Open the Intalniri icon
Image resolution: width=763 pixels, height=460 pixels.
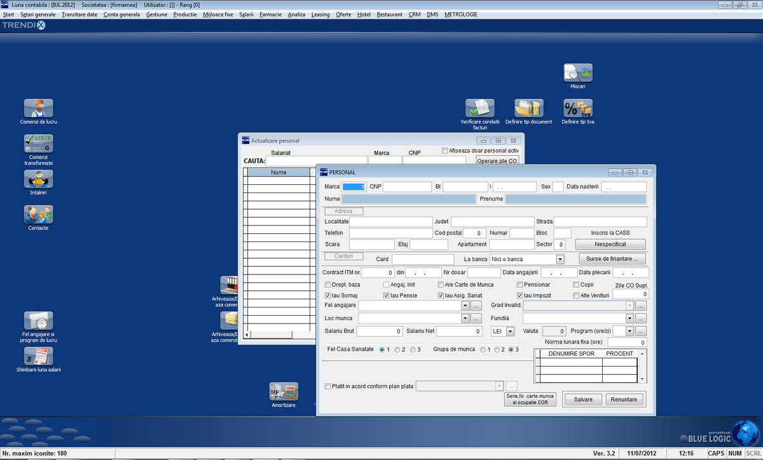tap(38, 179)
